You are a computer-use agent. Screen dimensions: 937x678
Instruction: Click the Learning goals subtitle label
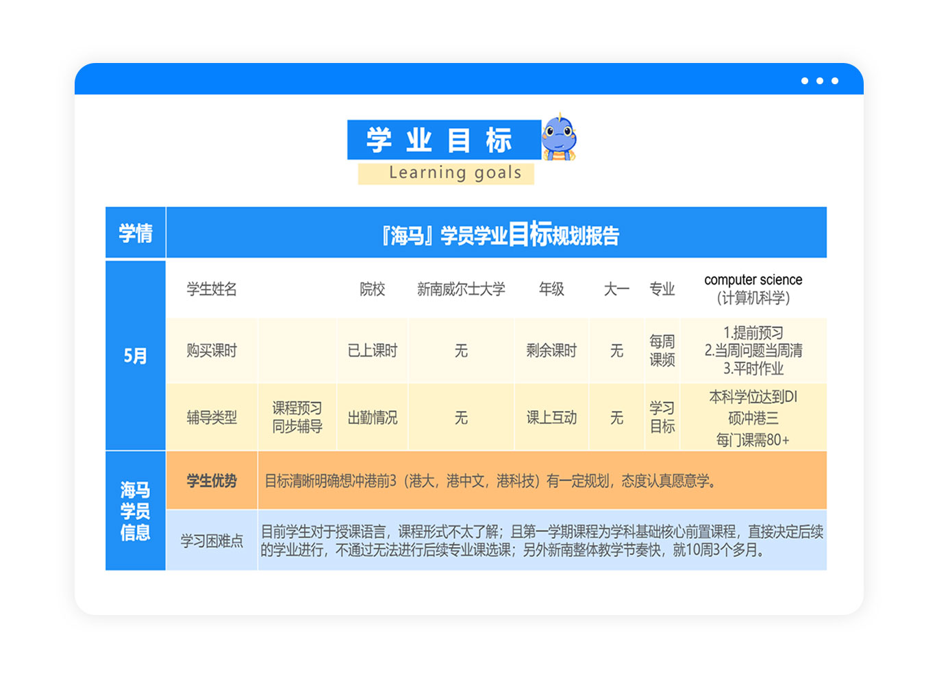point(446,173)
